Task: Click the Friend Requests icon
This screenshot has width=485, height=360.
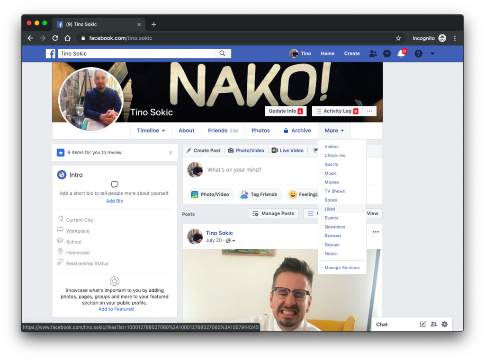Action: click(373, 53)
